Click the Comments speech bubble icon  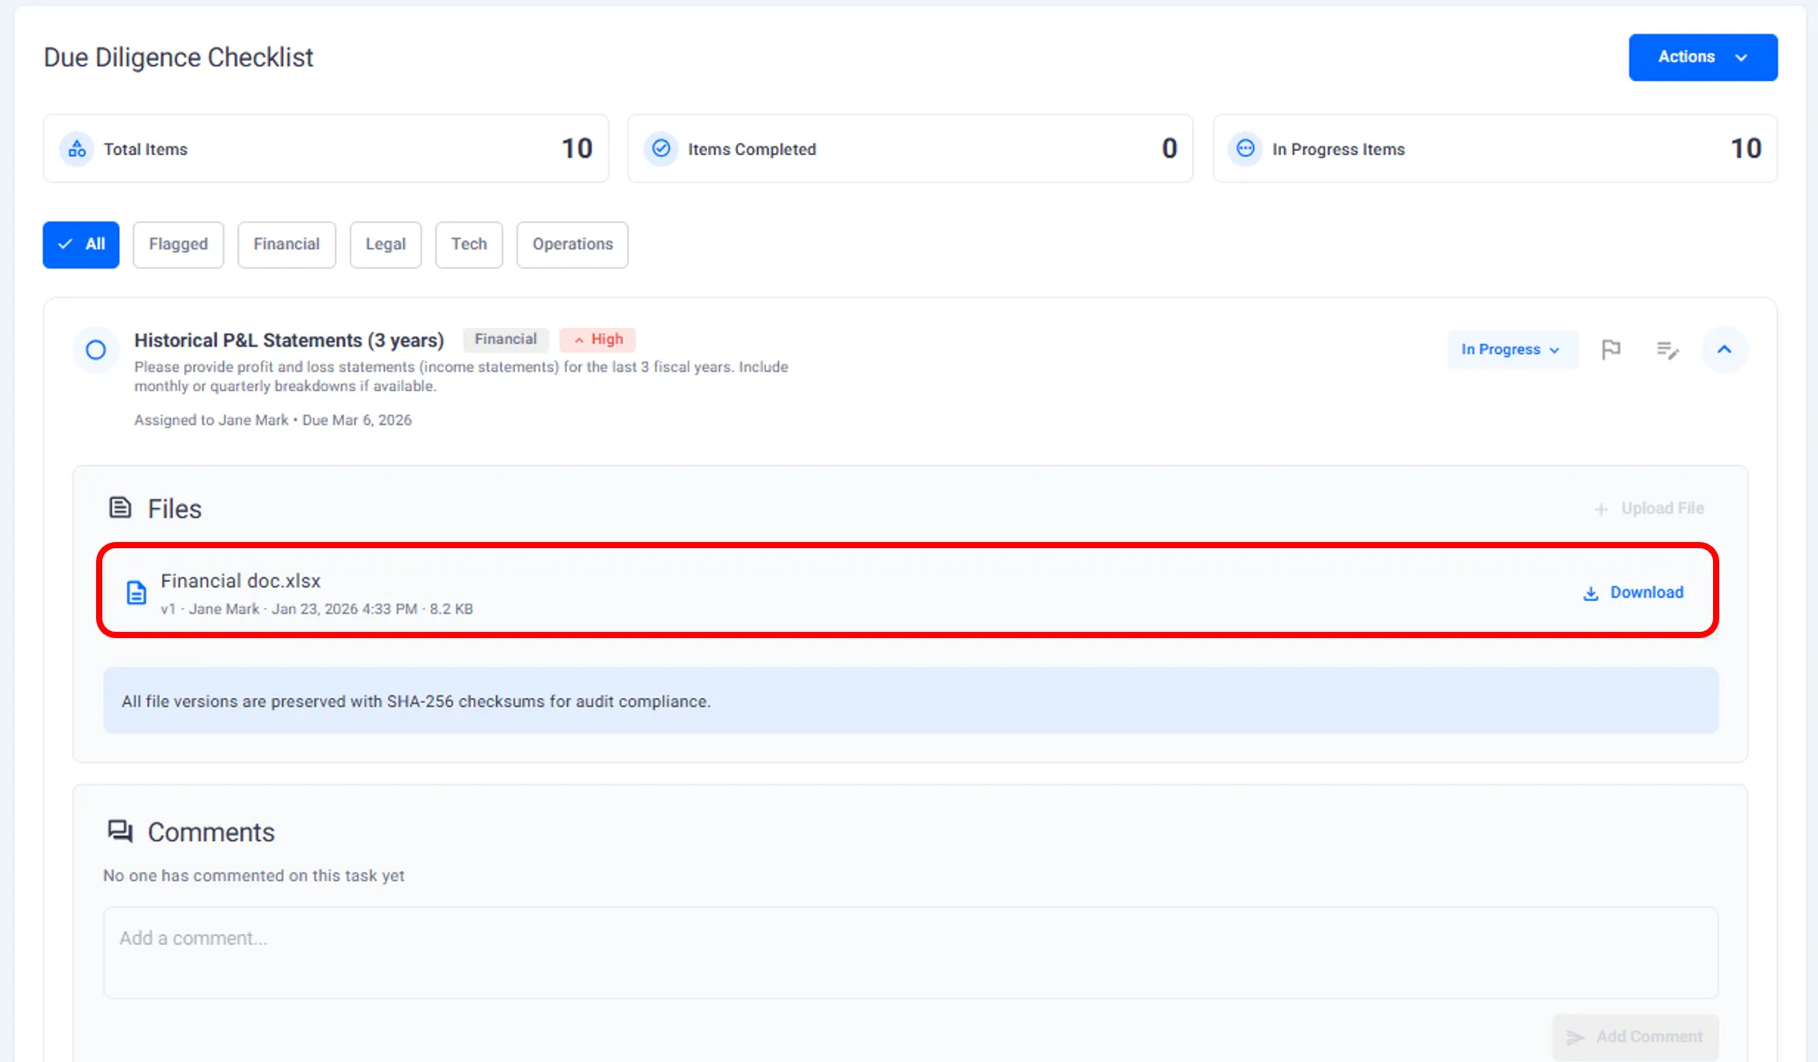point(120,831)
